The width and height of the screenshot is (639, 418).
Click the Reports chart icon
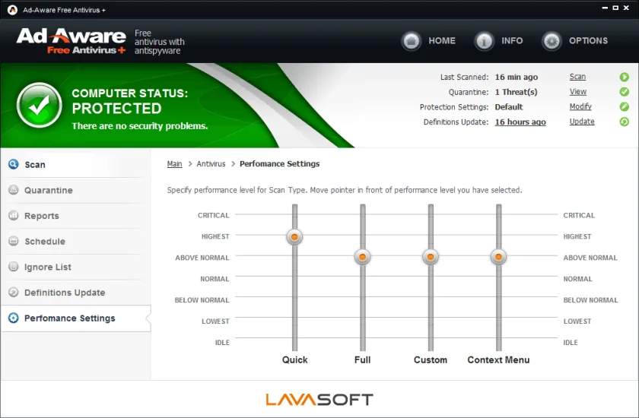(14, 215)
